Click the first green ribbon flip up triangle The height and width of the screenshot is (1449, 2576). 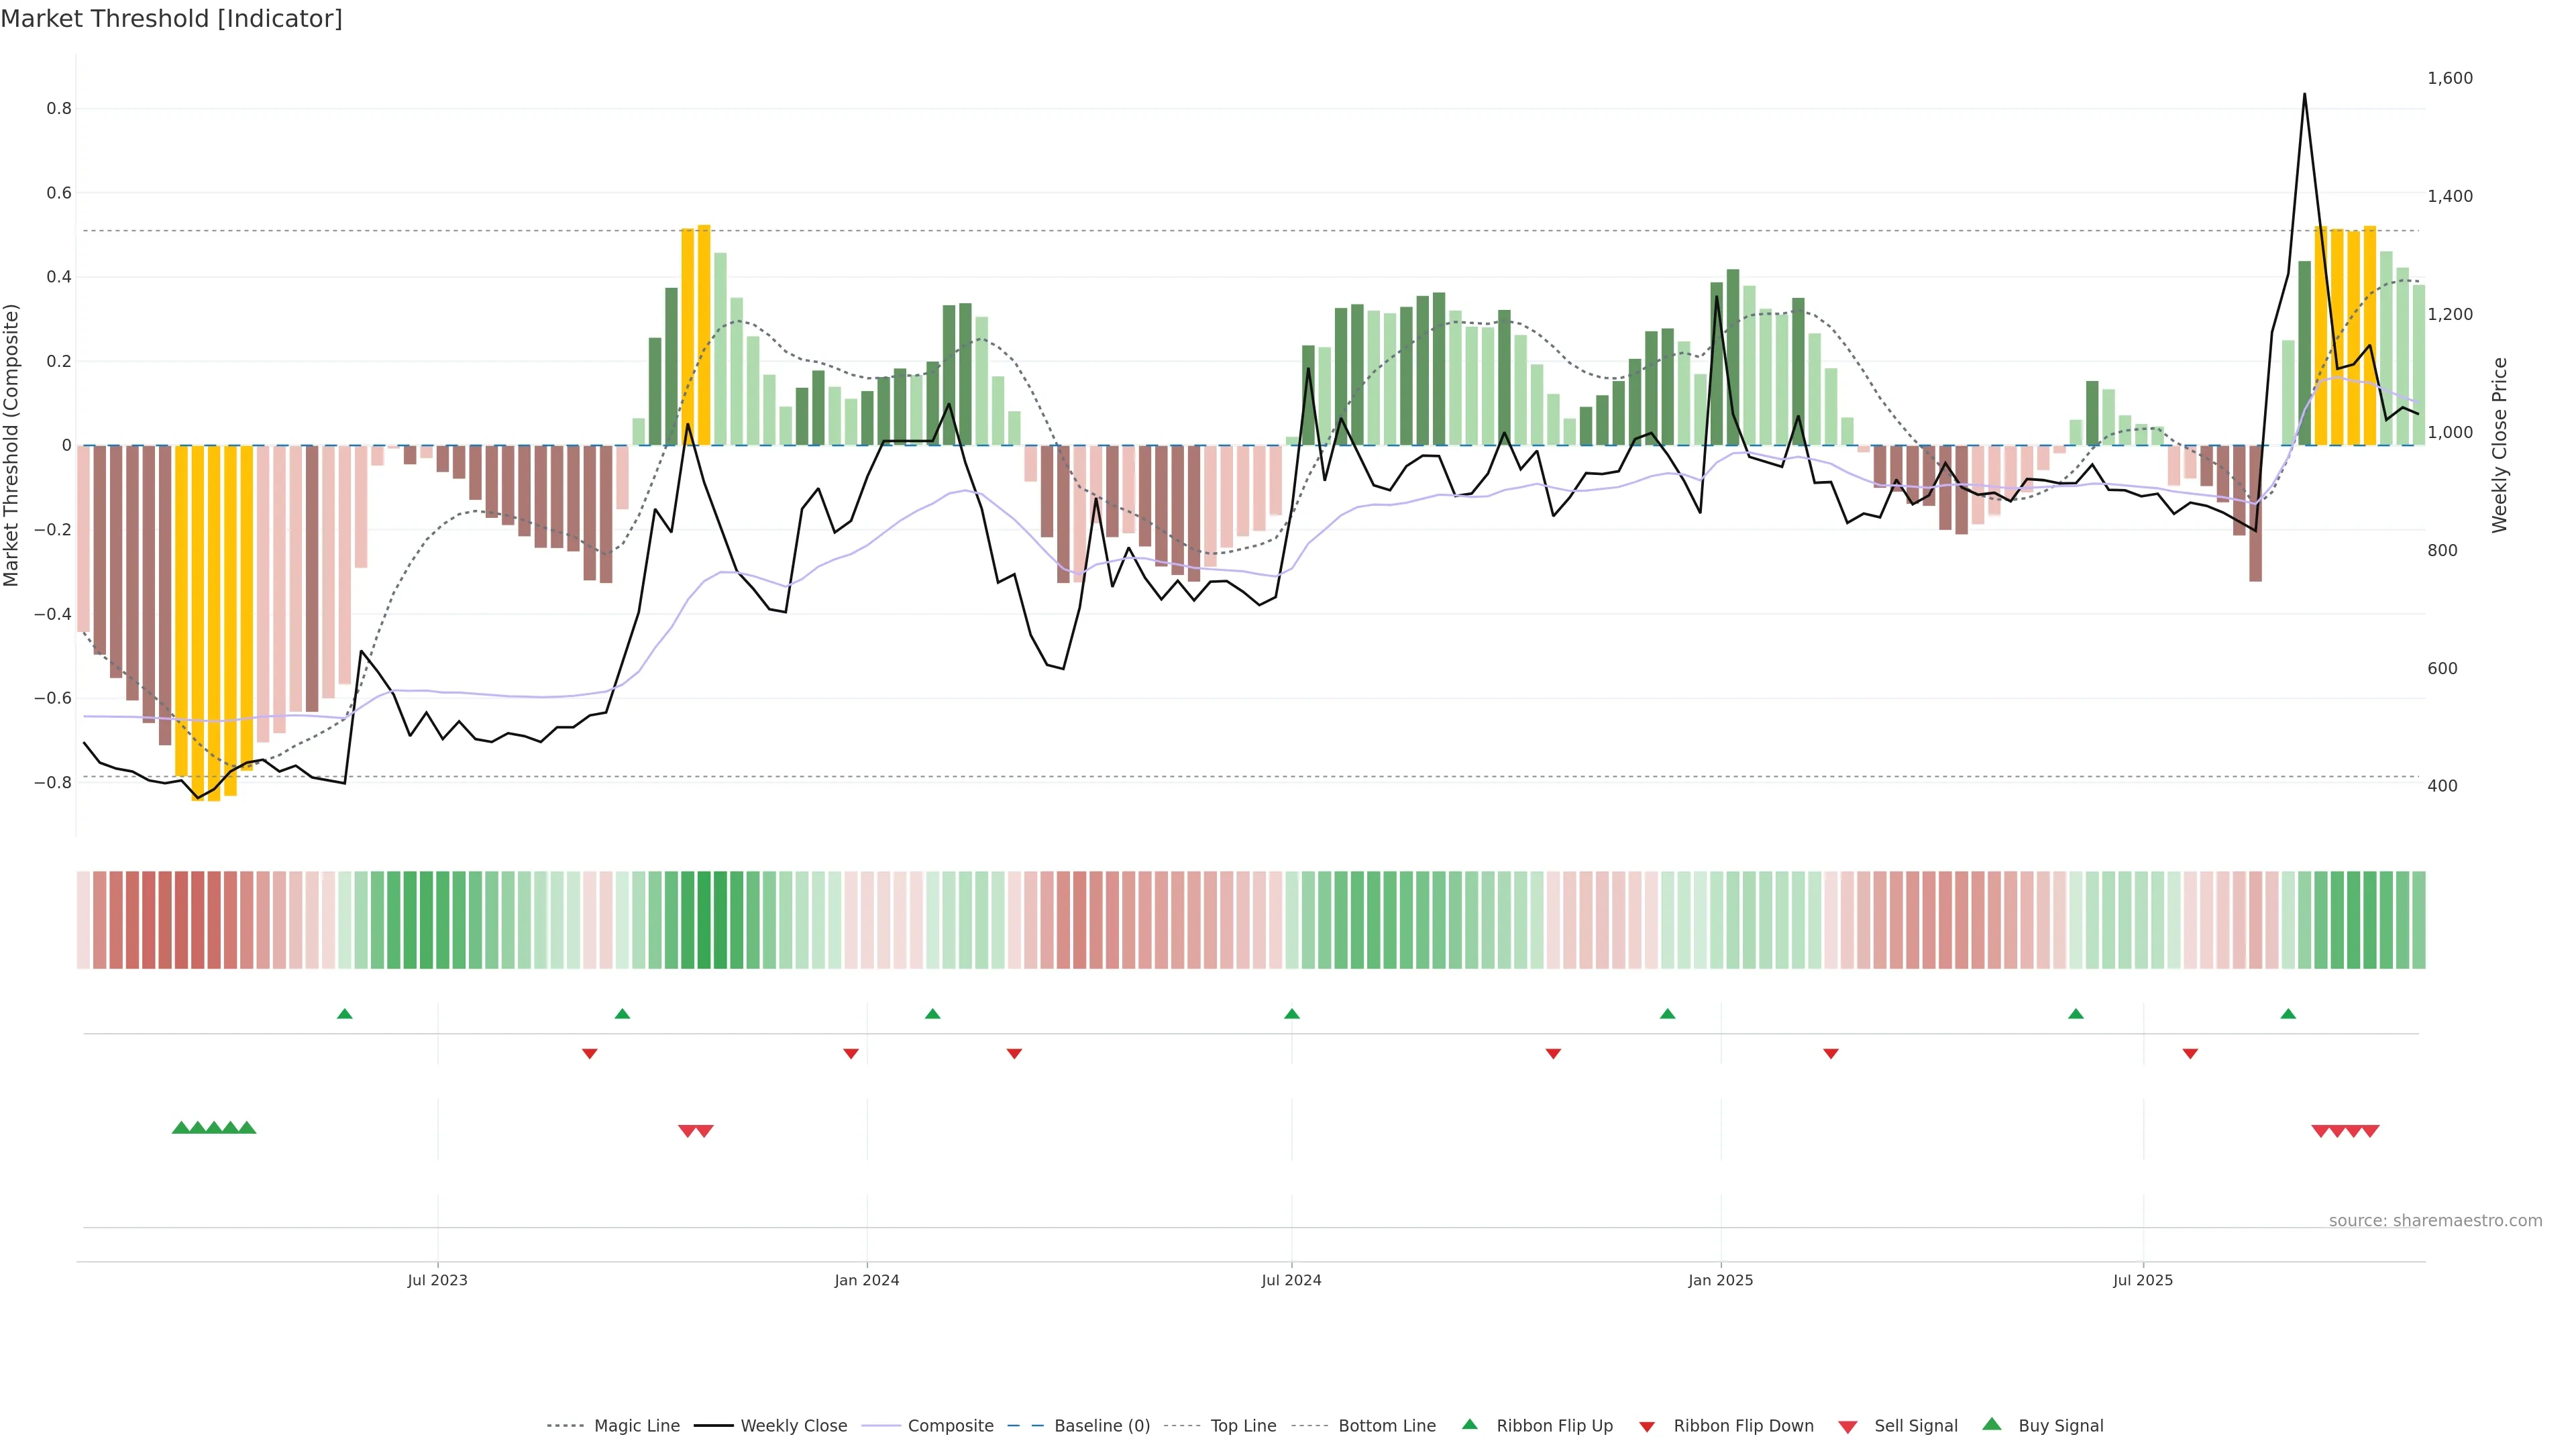click(345, 1014)
